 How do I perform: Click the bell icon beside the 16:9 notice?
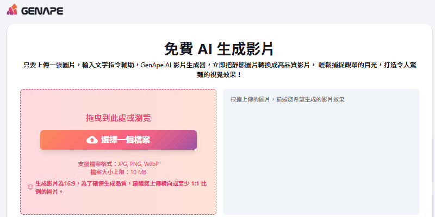tap(30, 187)
